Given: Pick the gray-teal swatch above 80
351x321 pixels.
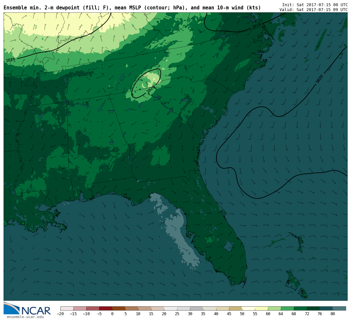Looking at the screenshot, I should point(340,308).
